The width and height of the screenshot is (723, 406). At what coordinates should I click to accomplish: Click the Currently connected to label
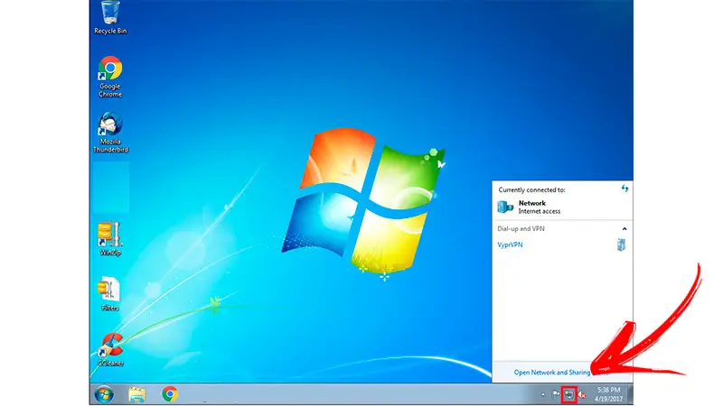point(531,189)
